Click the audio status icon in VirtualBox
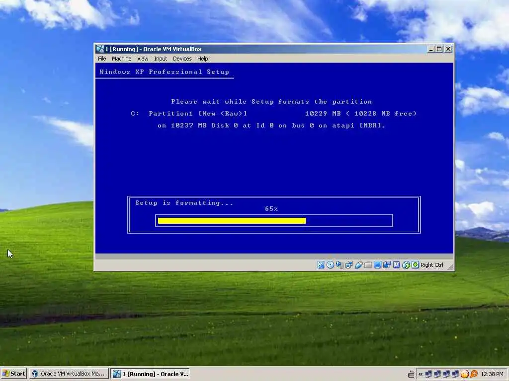Screen dimensions: 509x381 tap(339, 265)
